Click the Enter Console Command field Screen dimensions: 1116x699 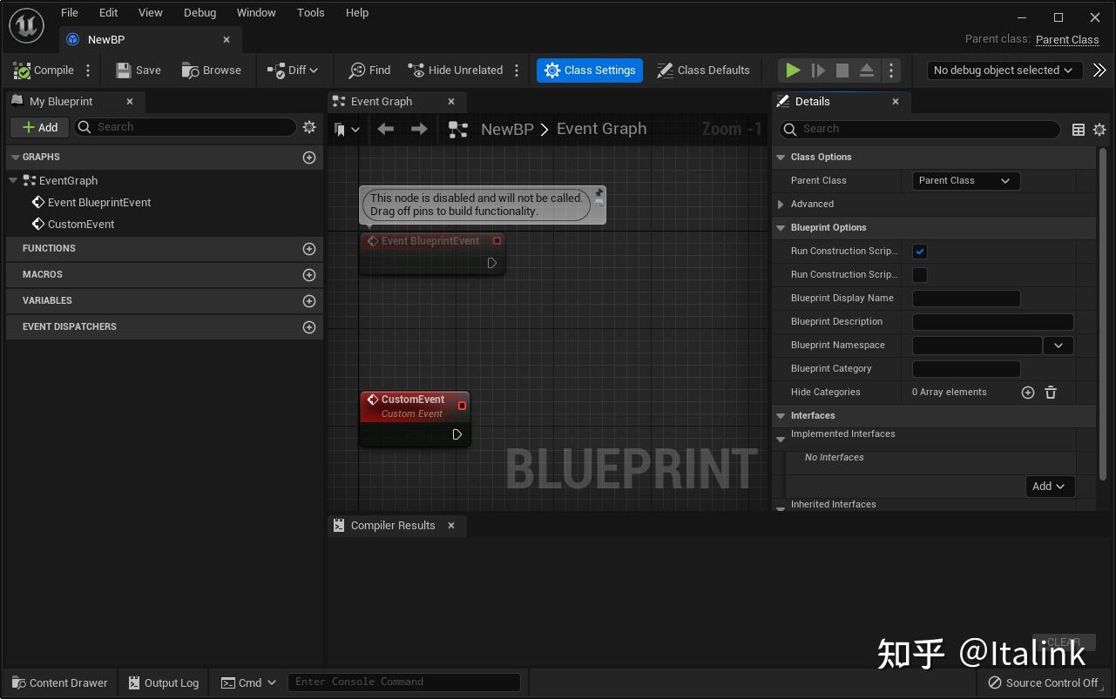[x=403, y=682]
